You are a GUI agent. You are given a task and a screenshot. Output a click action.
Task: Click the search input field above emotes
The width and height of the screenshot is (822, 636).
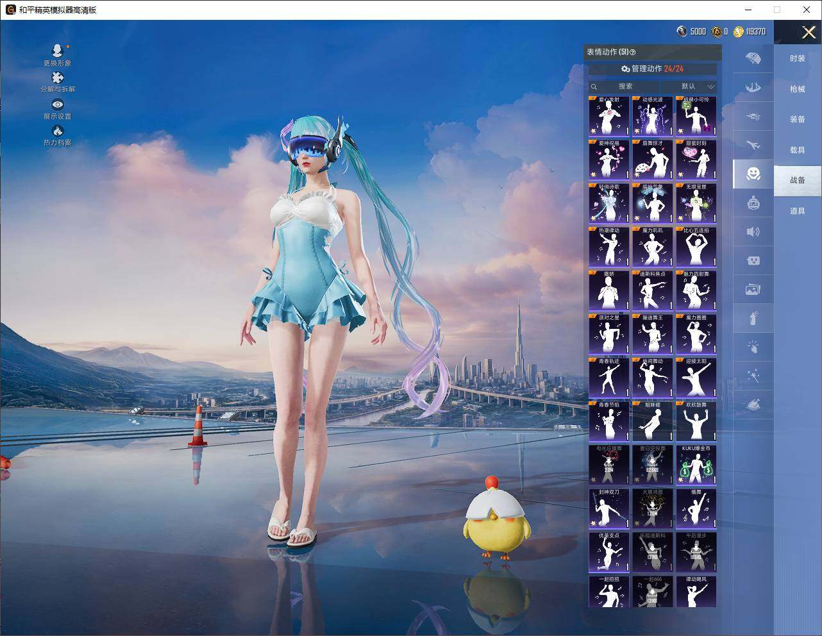click(x=625, y=86)
